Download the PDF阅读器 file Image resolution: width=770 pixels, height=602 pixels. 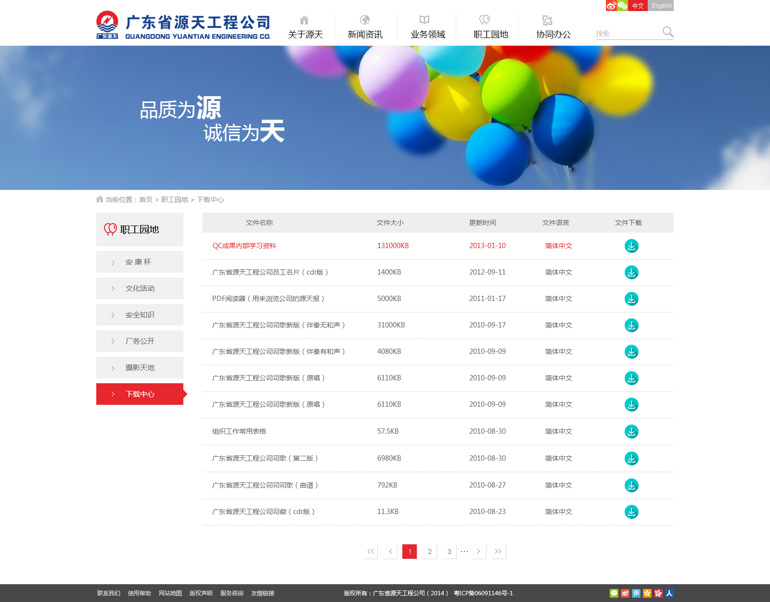[631, 299]
